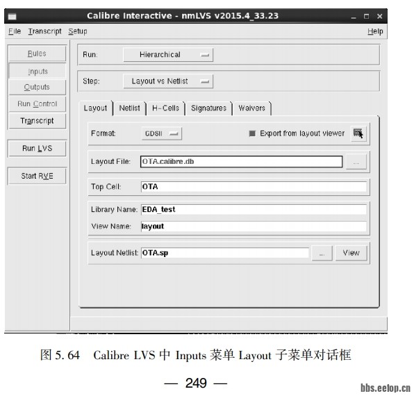
Task: Click the View Name field layout
Action: pos(254,226)
